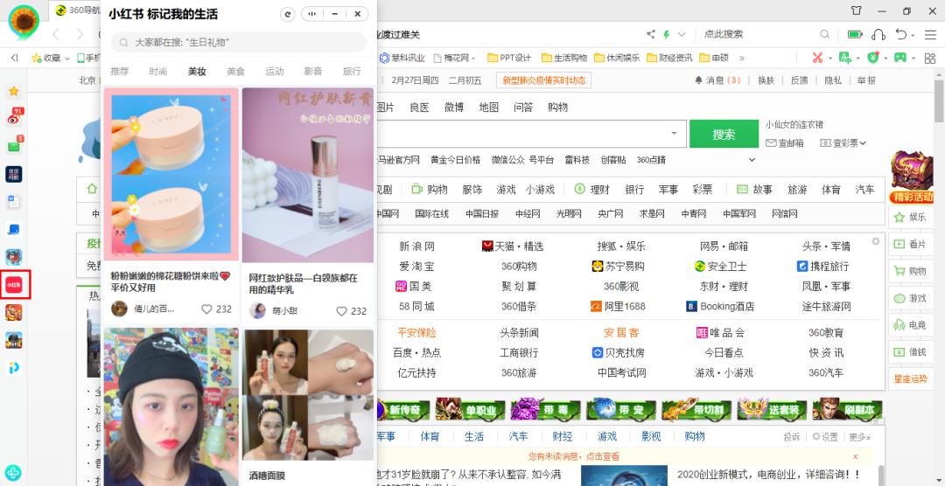Image resolution: width=945 pixels, height=486 pixels.
Task: Click the 星座运势 button on right
Action: tap(911, 379)
